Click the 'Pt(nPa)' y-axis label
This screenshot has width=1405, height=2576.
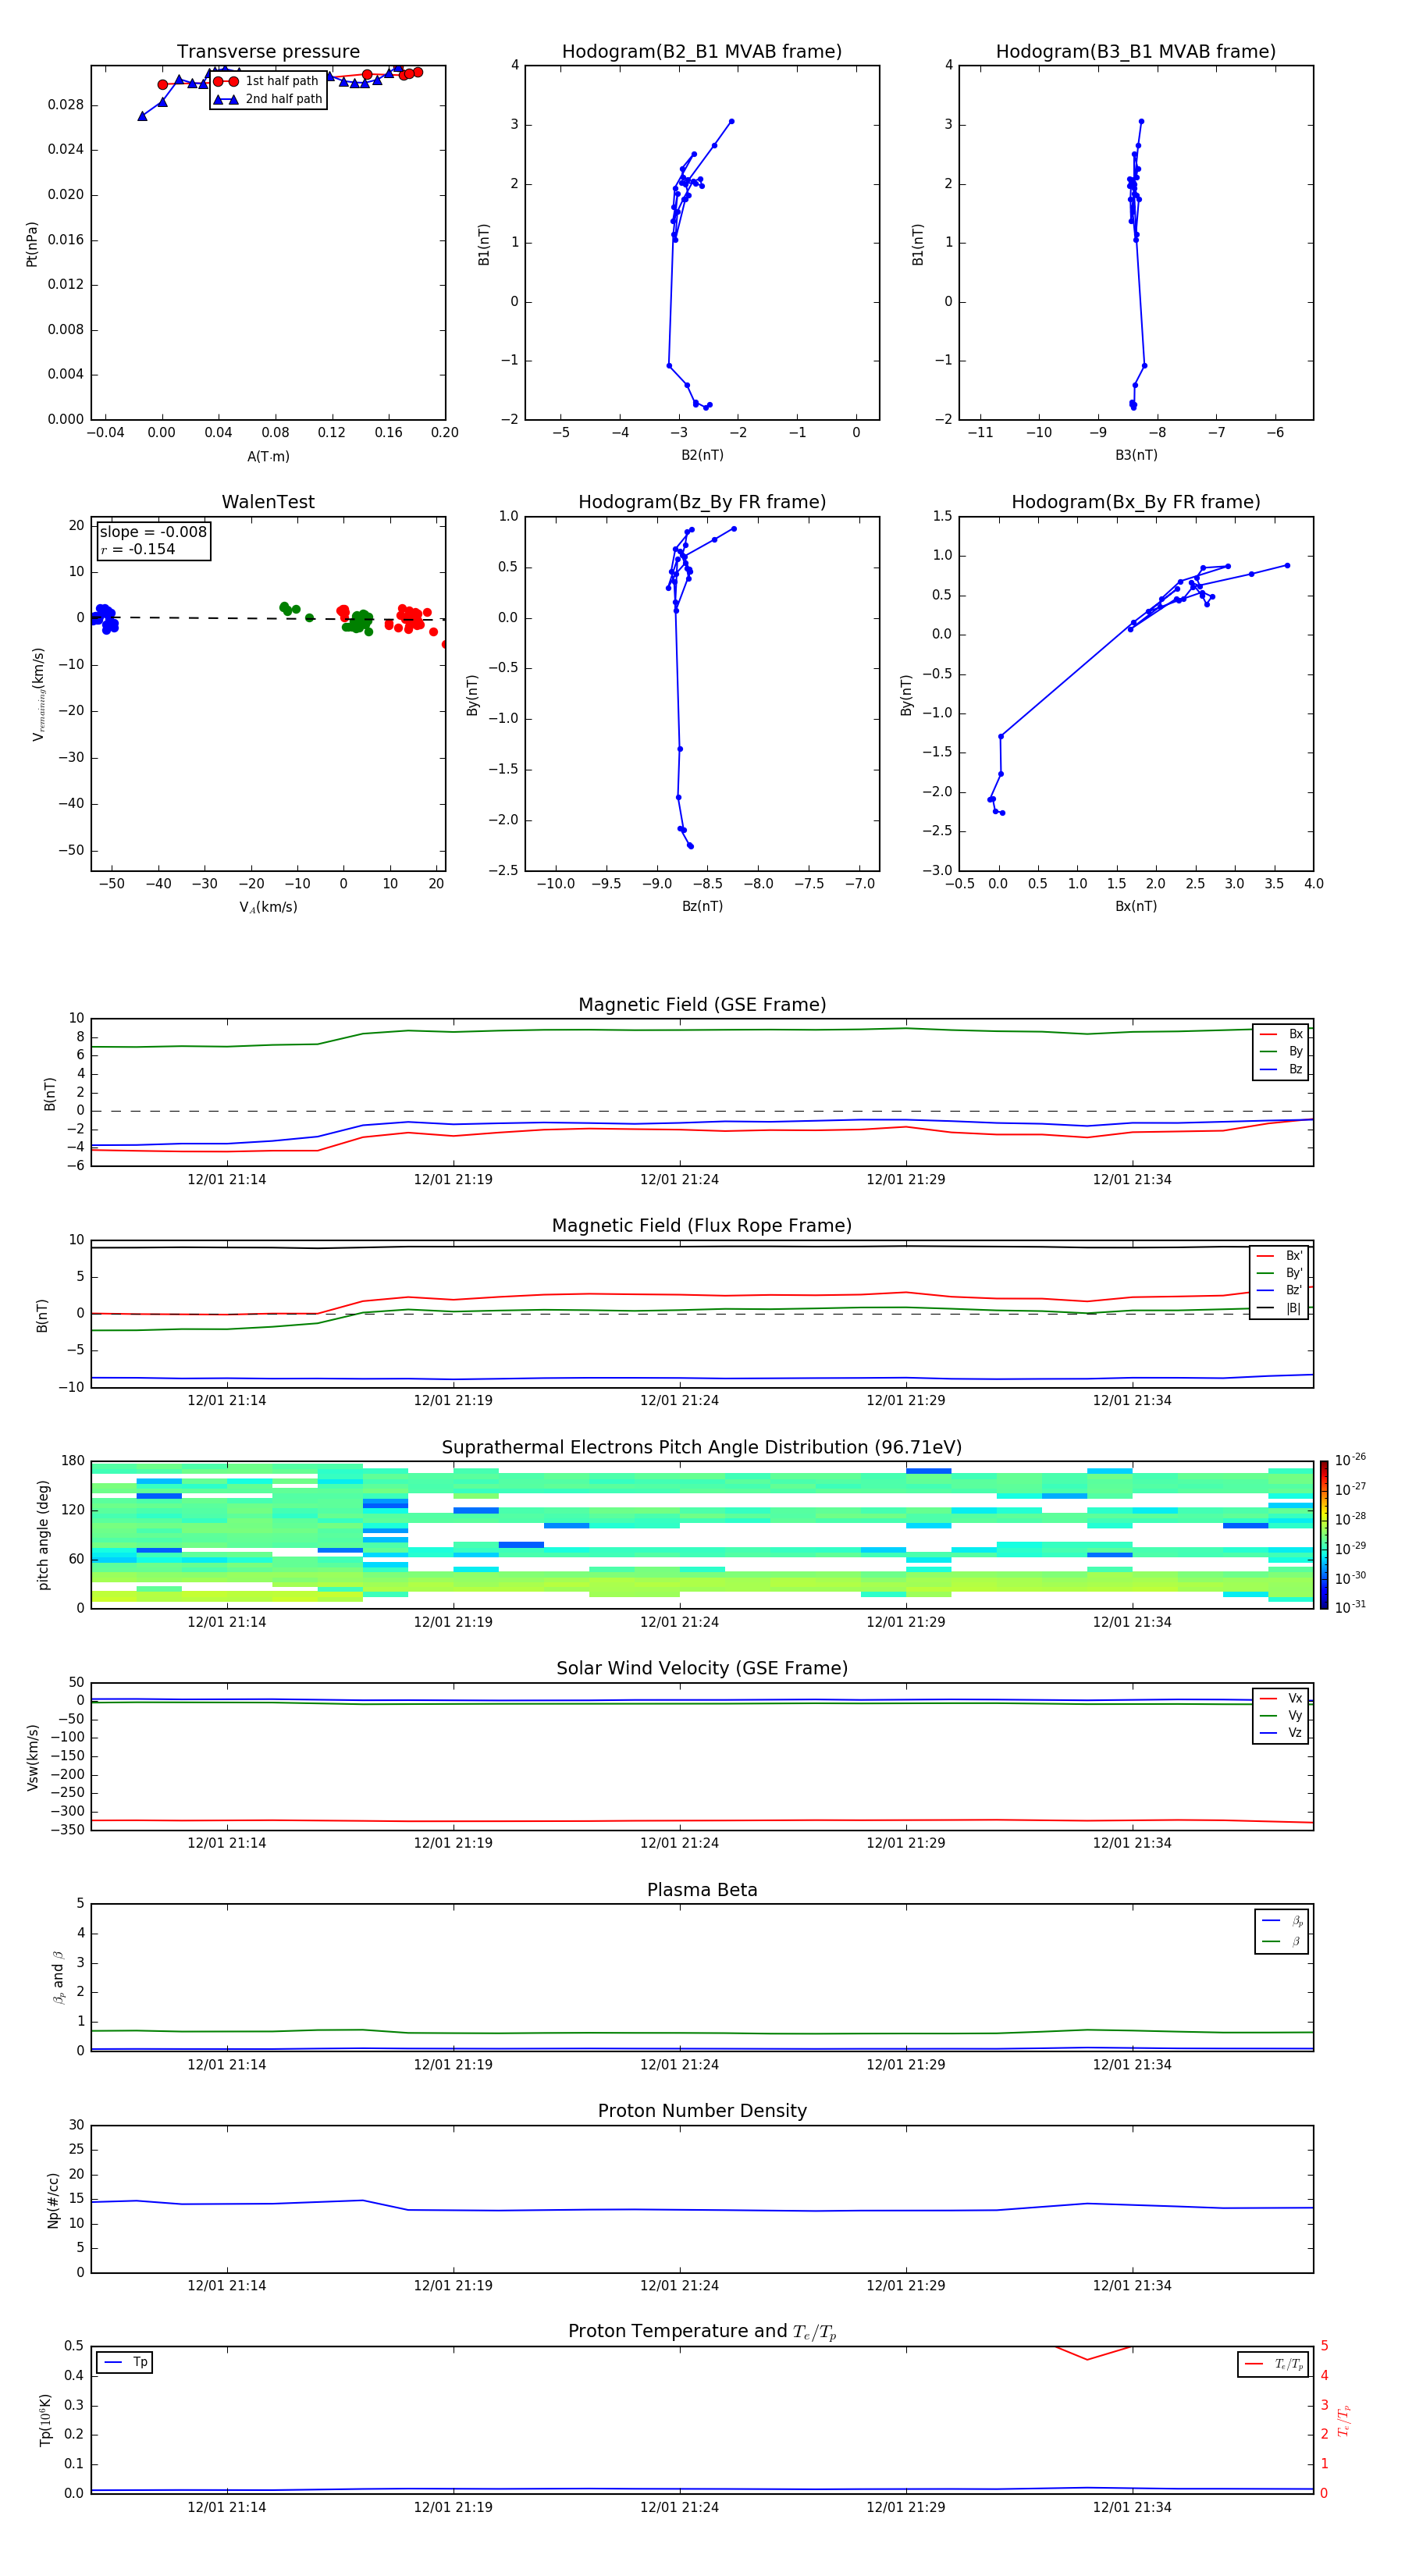click(32, 244)
